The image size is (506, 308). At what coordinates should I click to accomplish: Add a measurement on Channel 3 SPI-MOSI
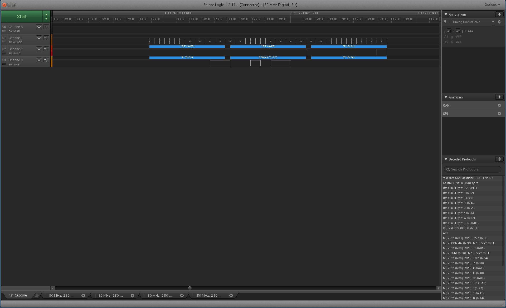pos(46,60)
